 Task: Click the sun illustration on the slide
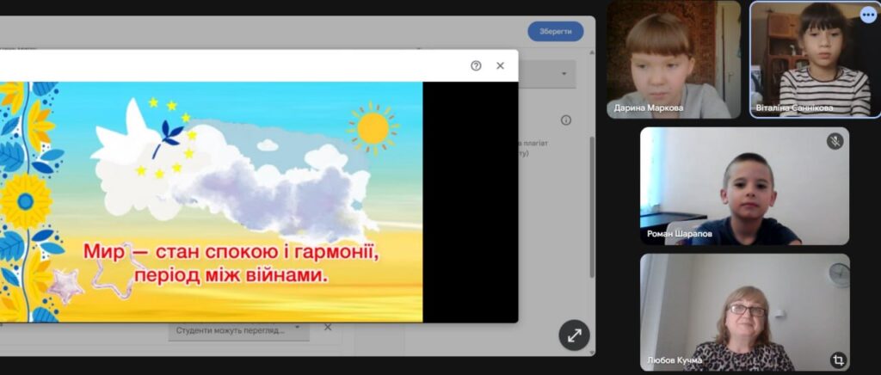(373, 128)
